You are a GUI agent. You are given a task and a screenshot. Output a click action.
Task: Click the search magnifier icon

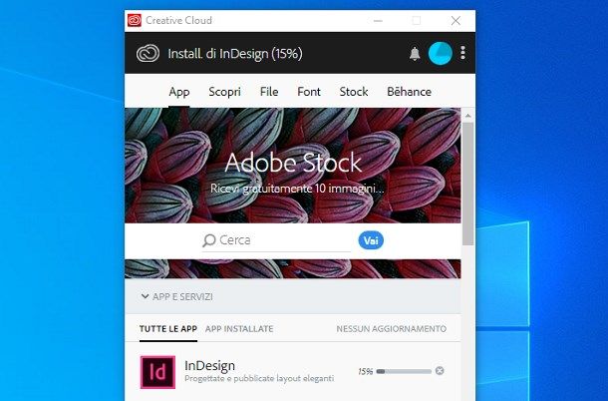point(208,240)
